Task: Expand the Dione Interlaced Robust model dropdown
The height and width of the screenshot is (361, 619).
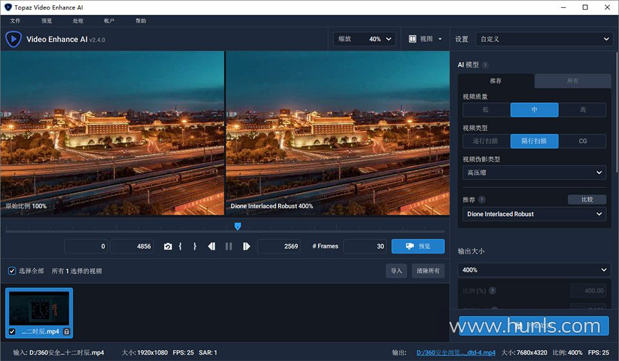Action: [534, 214]
